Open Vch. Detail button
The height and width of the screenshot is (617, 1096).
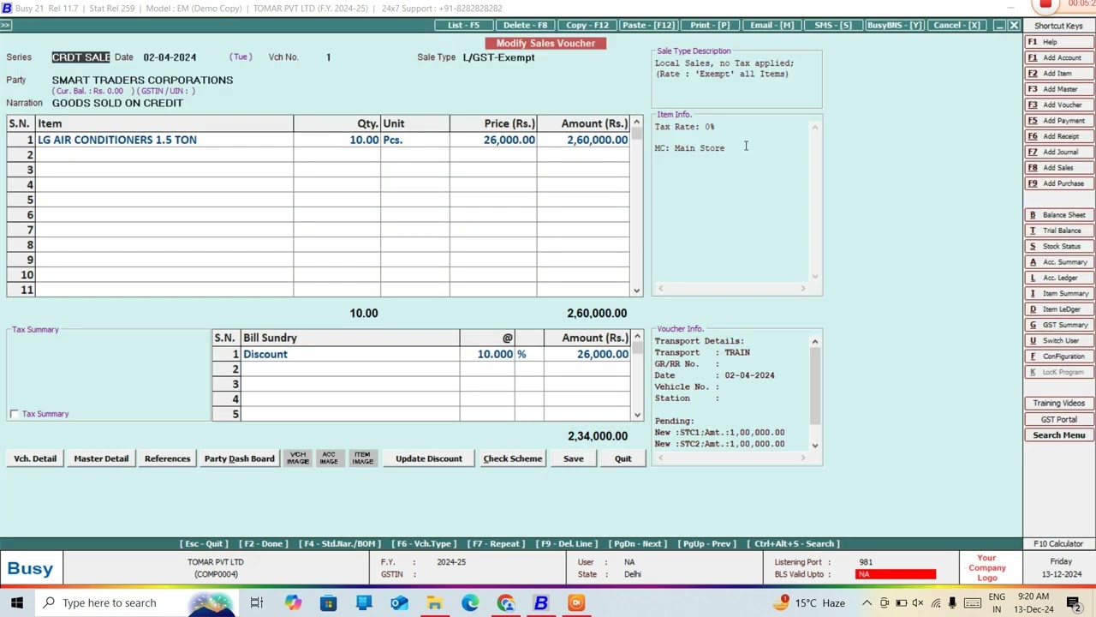click(x=35, y=458)
